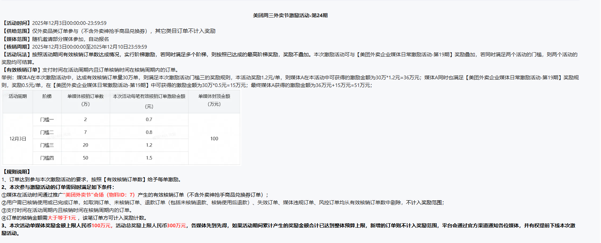Click the 【活动玩法】 label
This screenshot has width=601, height=243.
coord(16,54)
